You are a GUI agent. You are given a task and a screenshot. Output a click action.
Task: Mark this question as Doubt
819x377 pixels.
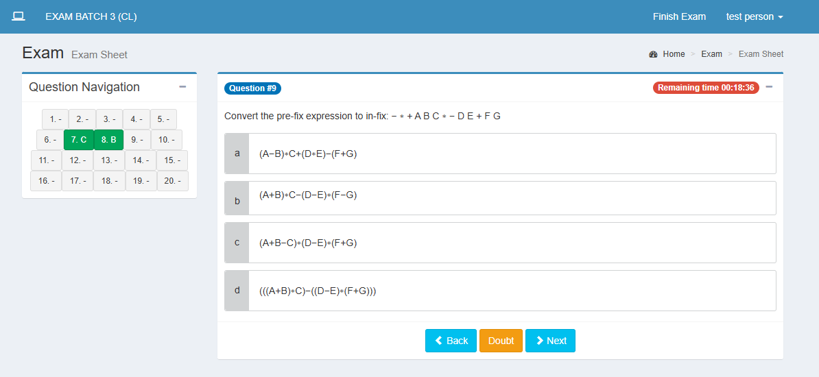(x=501, y=341)
